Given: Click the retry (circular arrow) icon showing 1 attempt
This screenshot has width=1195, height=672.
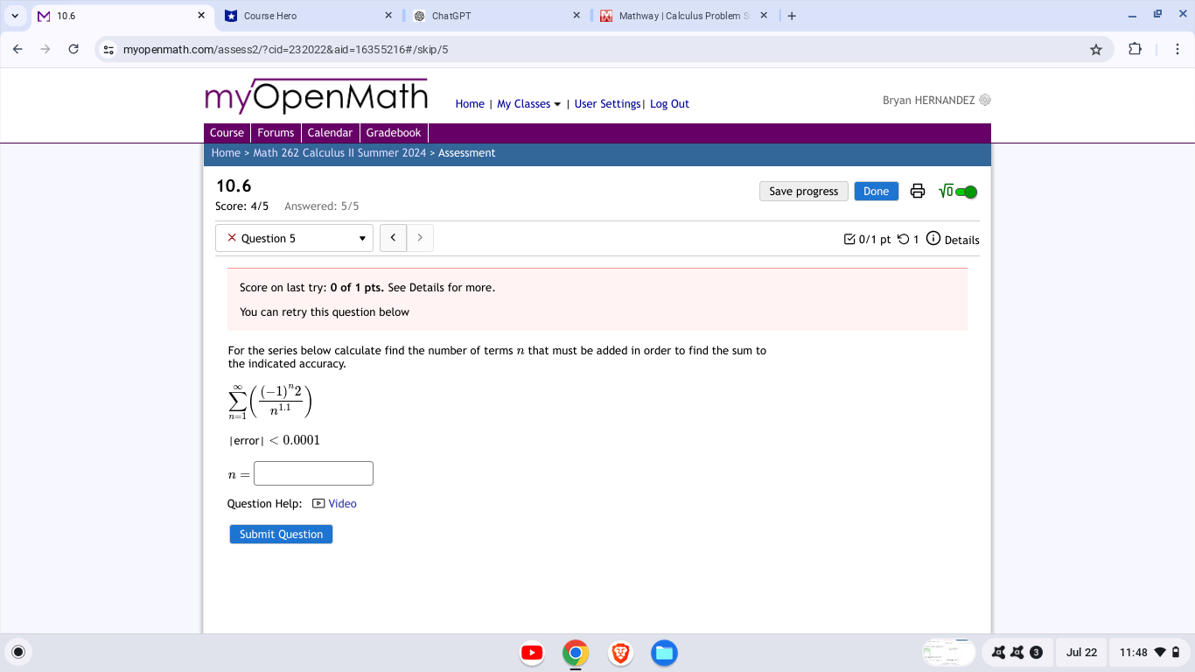Looking at the screenshot, I should [x=904, y=237].
